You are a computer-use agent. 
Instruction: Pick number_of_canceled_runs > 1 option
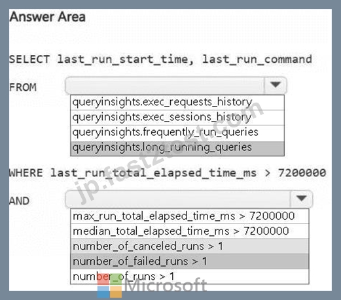(x=190, y=246)
